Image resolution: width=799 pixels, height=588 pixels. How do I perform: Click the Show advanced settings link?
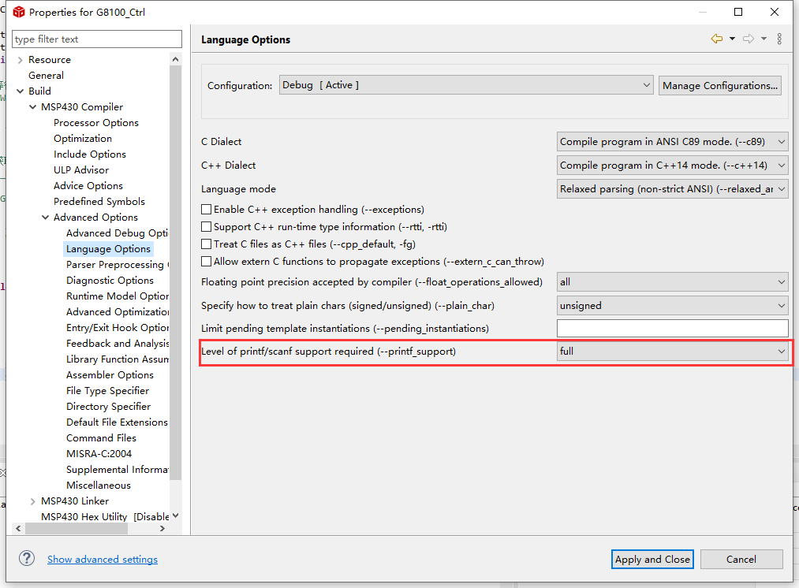point(103,560)
